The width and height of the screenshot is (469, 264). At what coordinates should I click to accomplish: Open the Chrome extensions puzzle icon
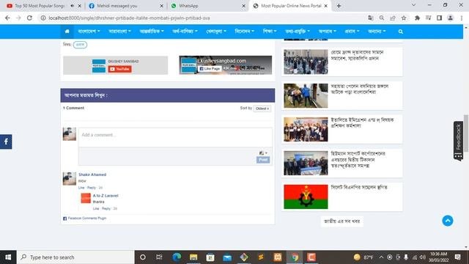pos(417,18)
